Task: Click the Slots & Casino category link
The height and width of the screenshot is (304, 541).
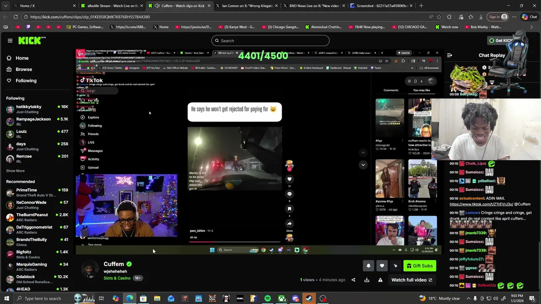Action: click(x=117, y=278)
